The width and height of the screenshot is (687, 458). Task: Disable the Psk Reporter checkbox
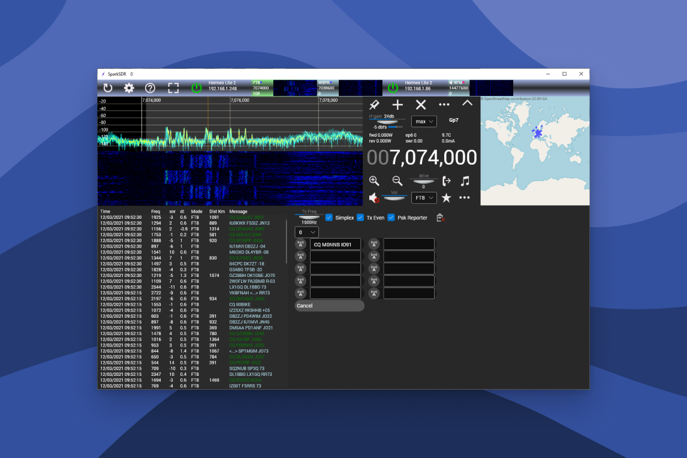pos(391,218)
